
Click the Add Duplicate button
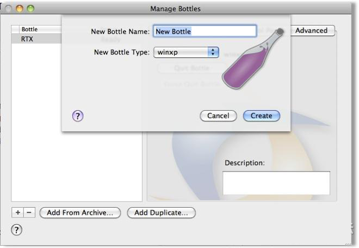click(161, 213)
